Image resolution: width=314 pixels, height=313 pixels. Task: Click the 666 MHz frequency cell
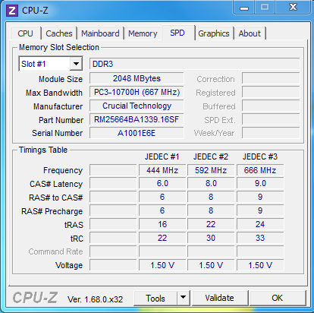[x=260, y=170]
